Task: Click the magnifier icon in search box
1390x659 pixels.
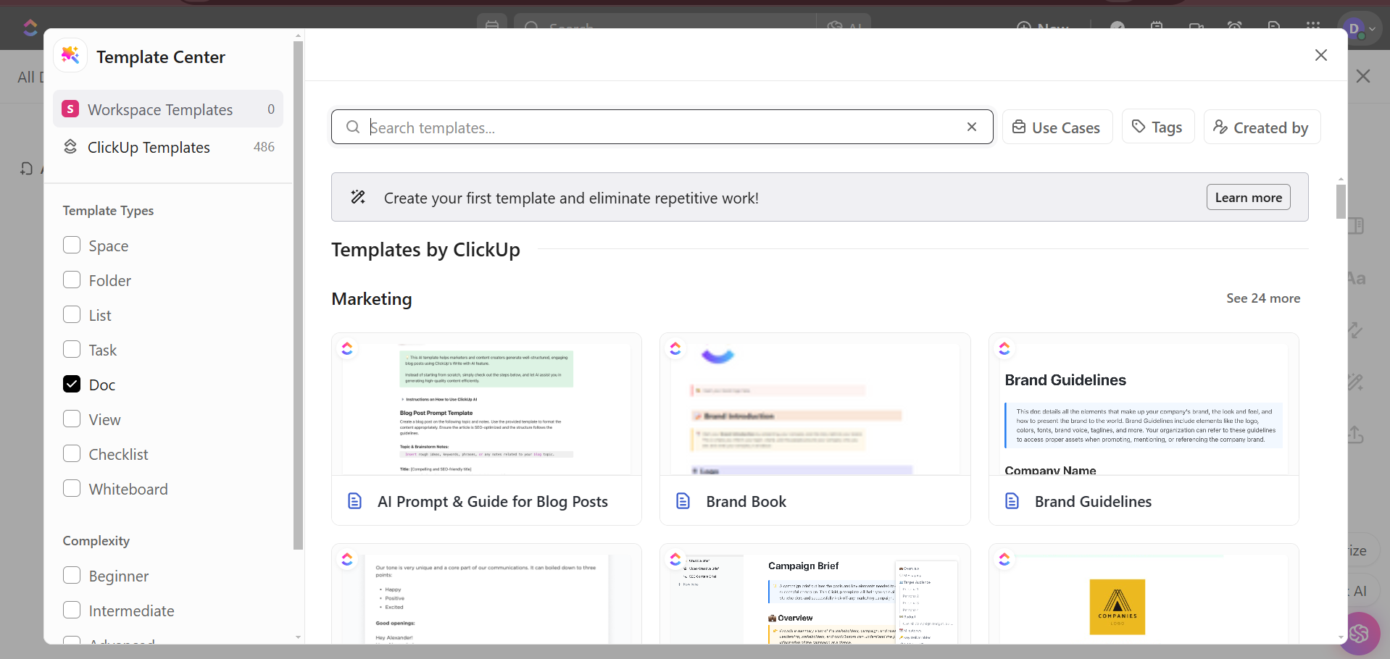Action: tap(353, 127)
